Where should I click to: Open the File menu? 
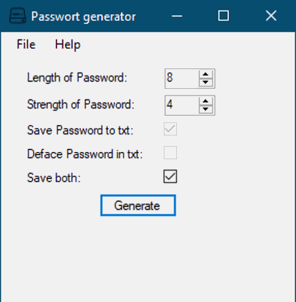tap(26, 45)
